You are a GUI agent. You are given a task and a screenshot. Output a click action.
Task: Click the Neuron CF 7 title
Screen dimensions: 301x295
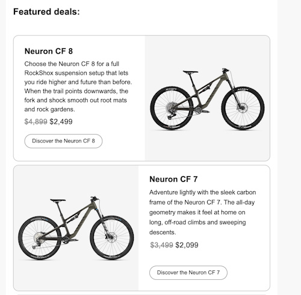coord(173,179)
